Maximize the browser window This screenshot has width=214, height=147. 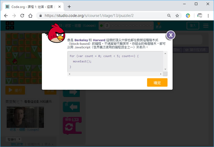click(x=196, y=4)
